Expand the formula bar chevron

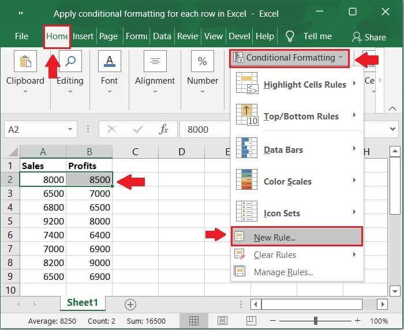pyautogui.click(x=392, y=129)
